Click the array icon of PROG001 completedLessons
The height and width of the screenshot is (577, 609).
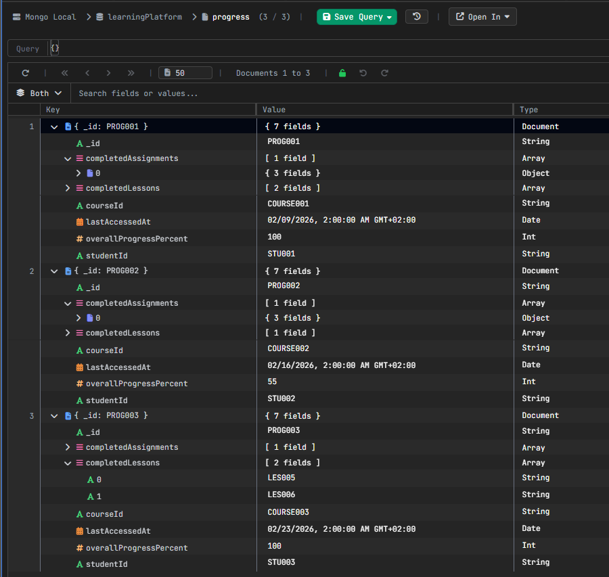[80, 188]
